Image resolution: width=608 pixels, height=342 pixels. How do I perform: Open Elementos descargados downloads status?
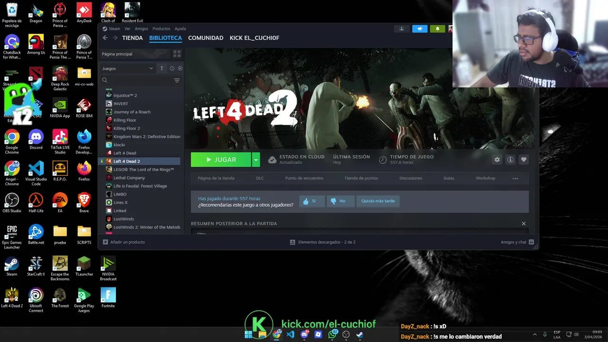tap(323, 242)
